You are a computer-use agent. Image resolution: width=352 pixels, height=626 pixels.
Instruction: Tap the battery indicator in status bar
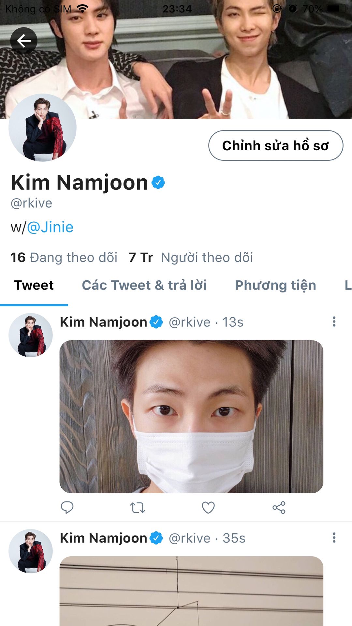(x=336, y=9)
